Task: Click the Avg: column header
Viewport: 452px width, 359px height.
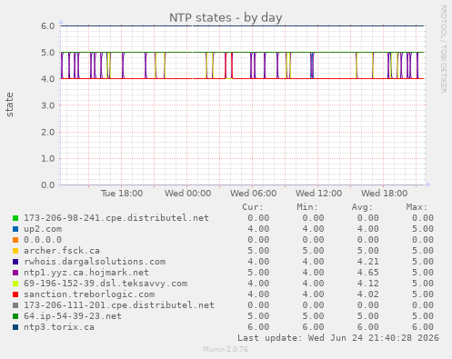Action: (362, 207)
